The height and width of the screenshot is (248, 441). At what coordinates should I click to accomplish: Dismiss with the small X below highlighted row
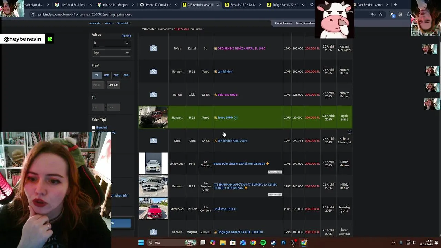point(349,132)
